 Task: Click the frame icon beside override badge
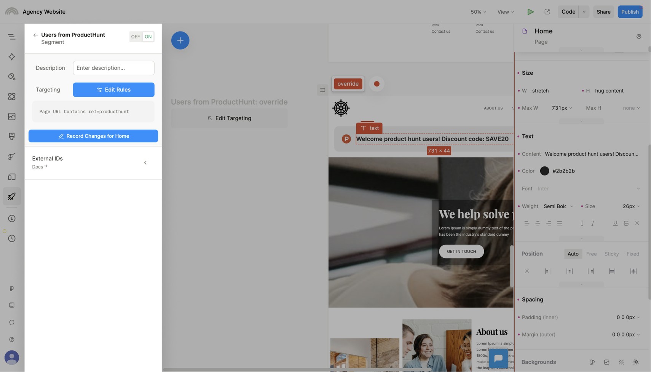tap(322, 90)
